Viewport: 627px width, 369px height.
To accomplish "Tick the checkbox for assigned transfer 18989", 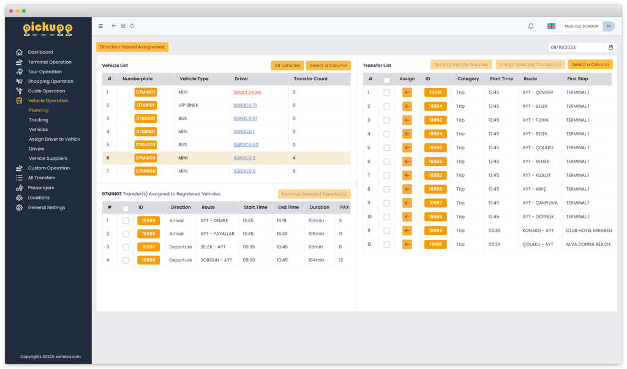I will (126, 221).
